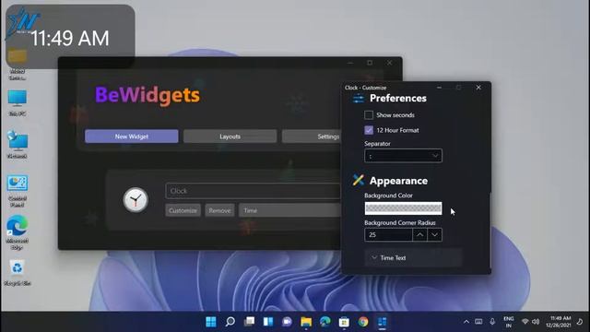Select the This PC desktop icon
This screenshot has height=332, width=590.
coord(18,102)
